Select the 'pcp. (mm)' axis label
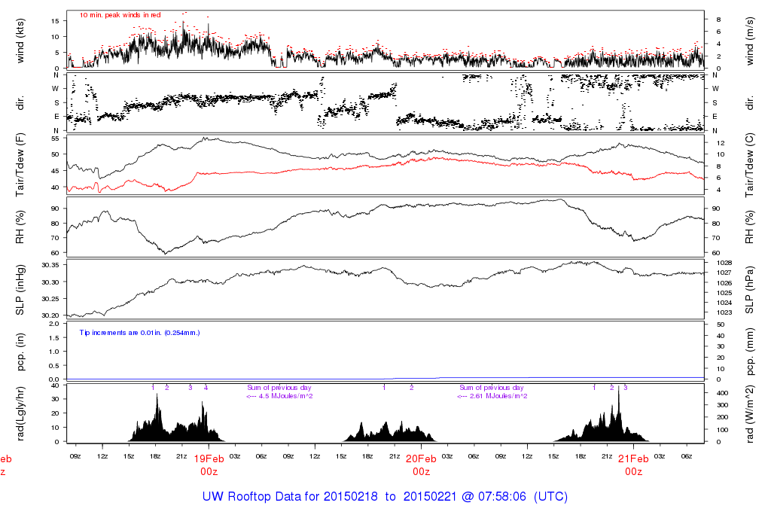 coord(749,352)
